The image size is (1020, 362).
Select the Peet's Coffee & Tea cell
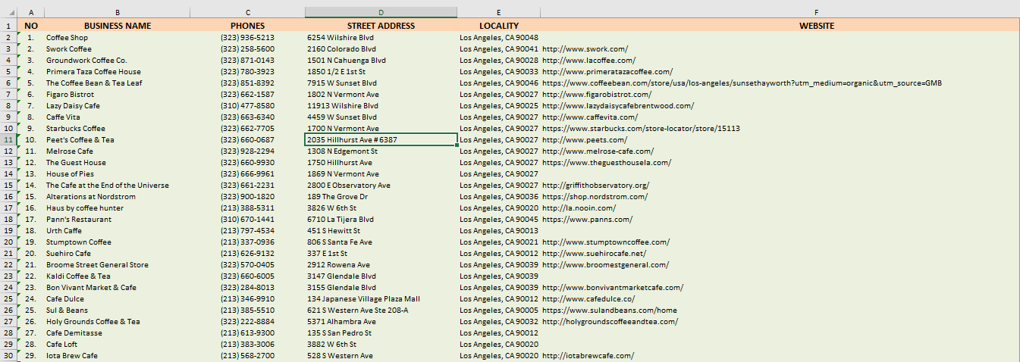118,139
